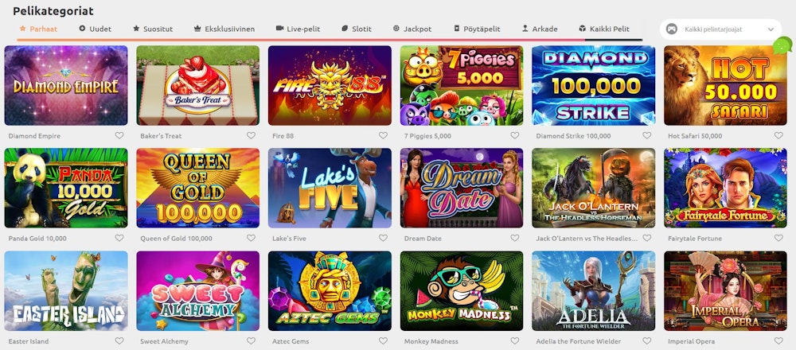Launch the Monkey Madness game thumbnail
Image resolution: width=796 pixels, height=350 pixels.
462,291
